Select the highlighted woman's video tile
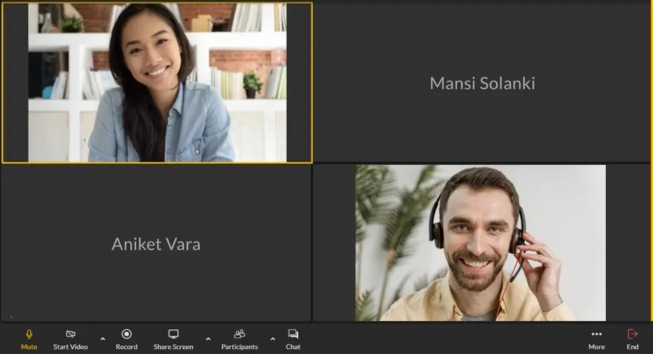Image resolution: width=653 pixels, height=354 pixels. point(157,83)
